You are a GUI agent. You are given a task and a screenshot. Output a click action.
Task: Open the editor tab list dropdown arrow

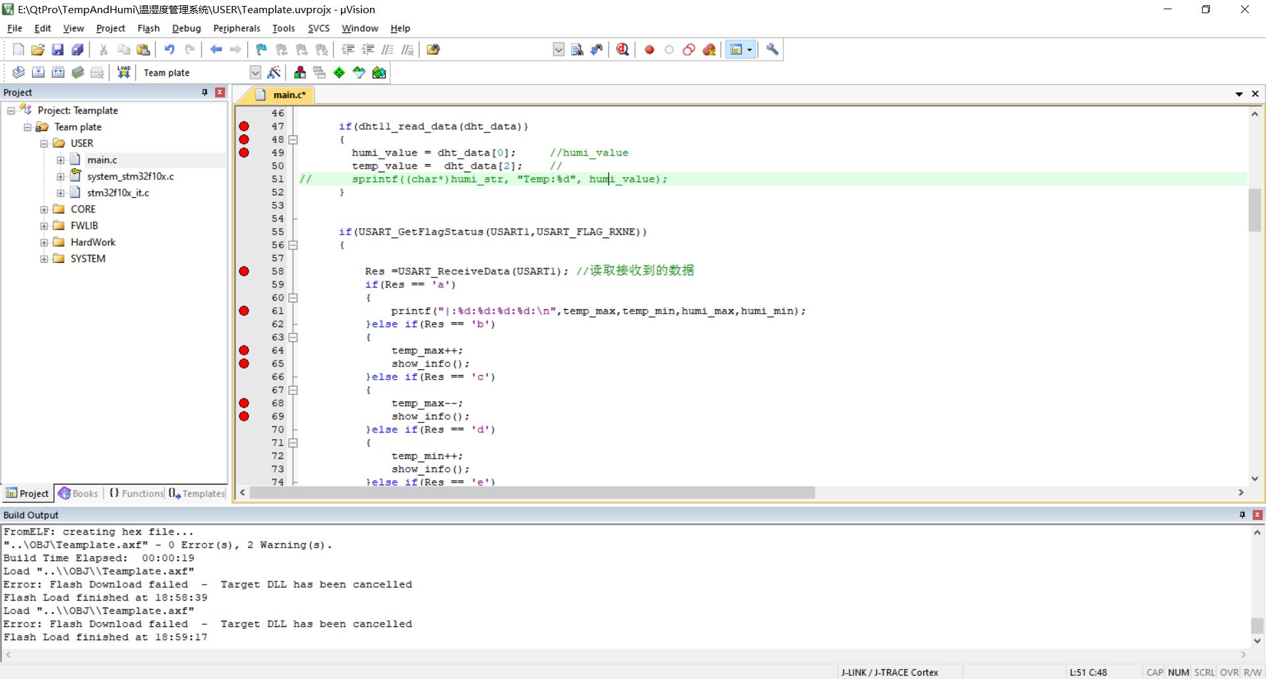coord(1239,94)
